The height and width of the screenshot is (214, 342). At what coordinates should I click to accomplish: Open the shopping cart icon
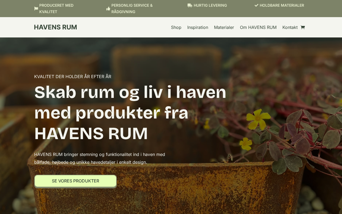(302, 27)
